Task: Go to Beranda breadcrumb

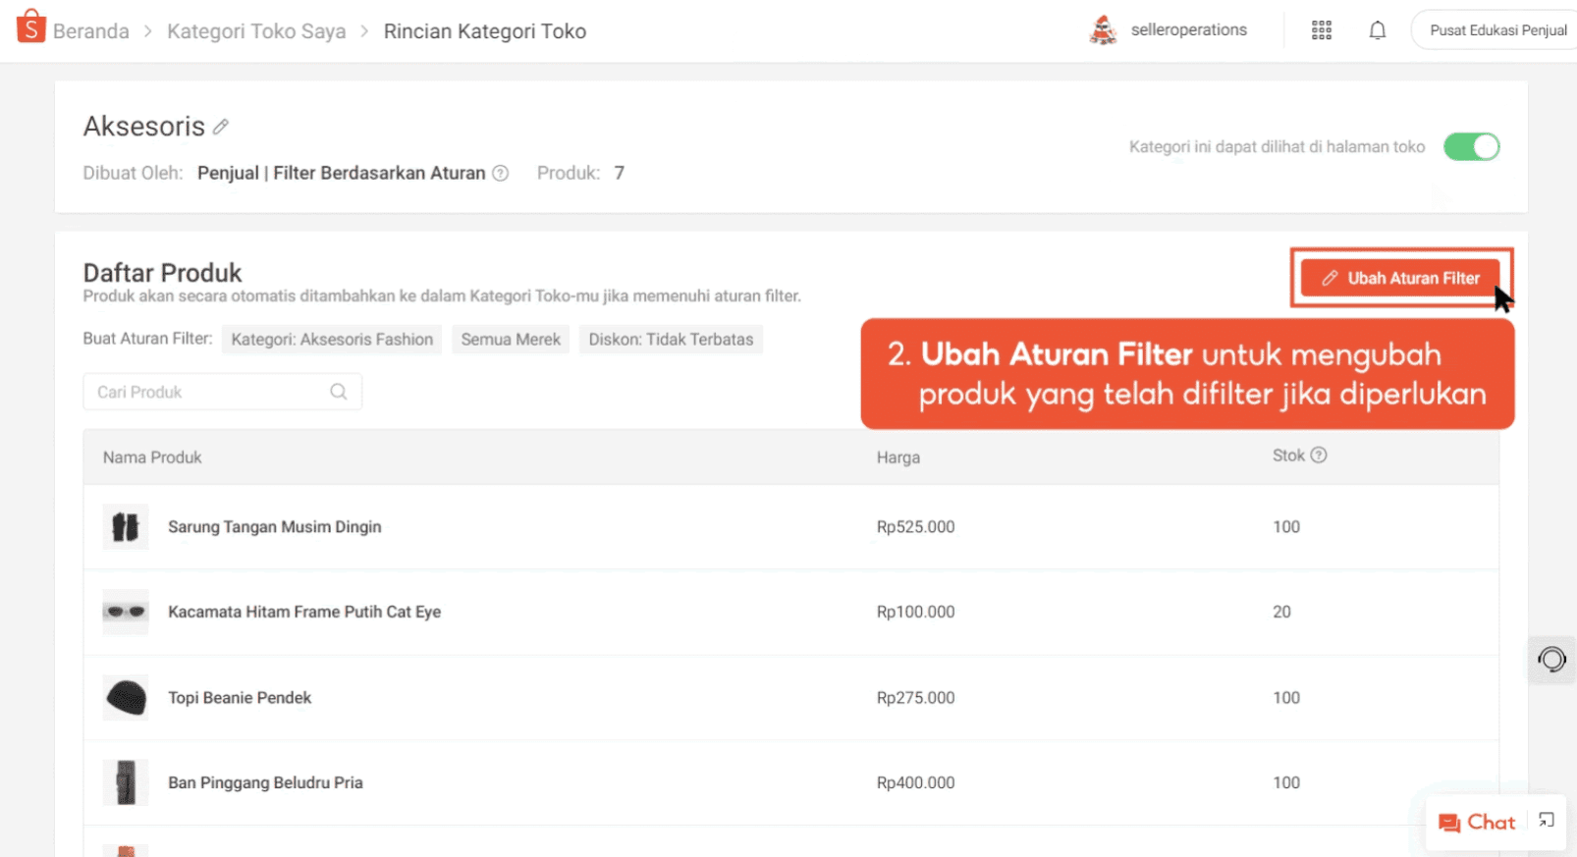Action: pyautogui.click(x=91, y=31)
